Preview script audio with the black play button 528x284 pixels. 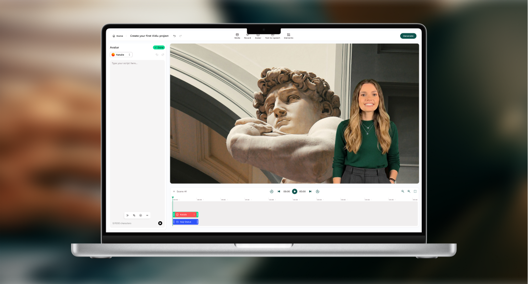(x=160, y=223)
